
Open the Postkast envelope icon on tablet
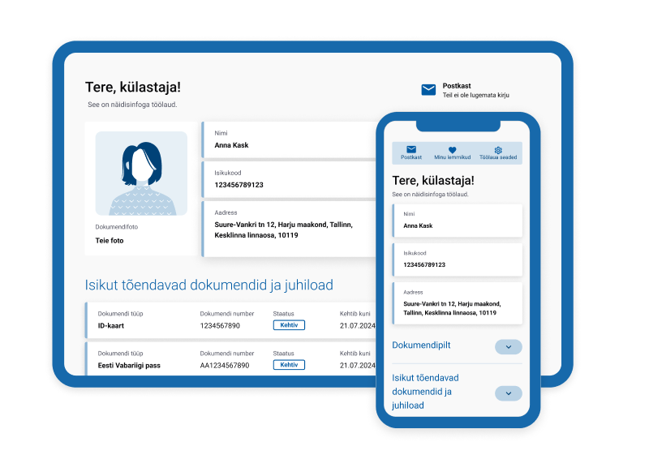click(428, 89)
